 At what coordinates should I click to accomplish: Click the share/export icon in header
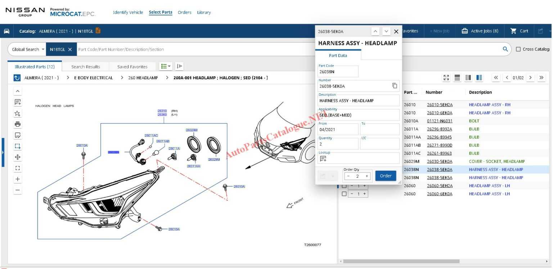click(x=540, y=31)
